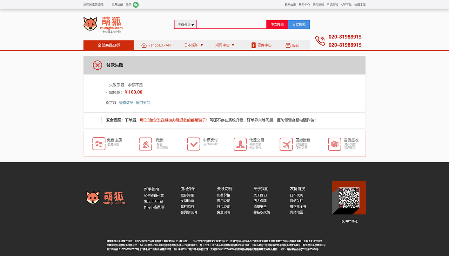Select the coins icon for 免费注册
The image size is (449, 256).
(99, 144)
